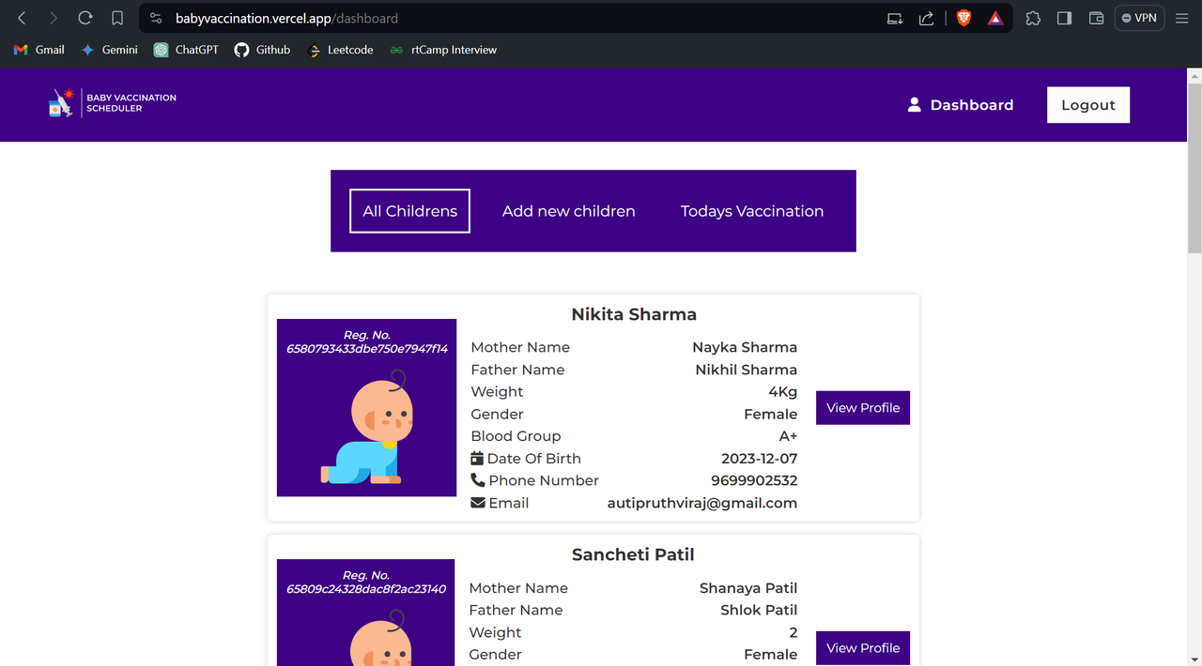Image resolution: width=1202 pixels, height=666 pixels.
Task: Open the browser hamburger menu
Action: pos(1182,18)
